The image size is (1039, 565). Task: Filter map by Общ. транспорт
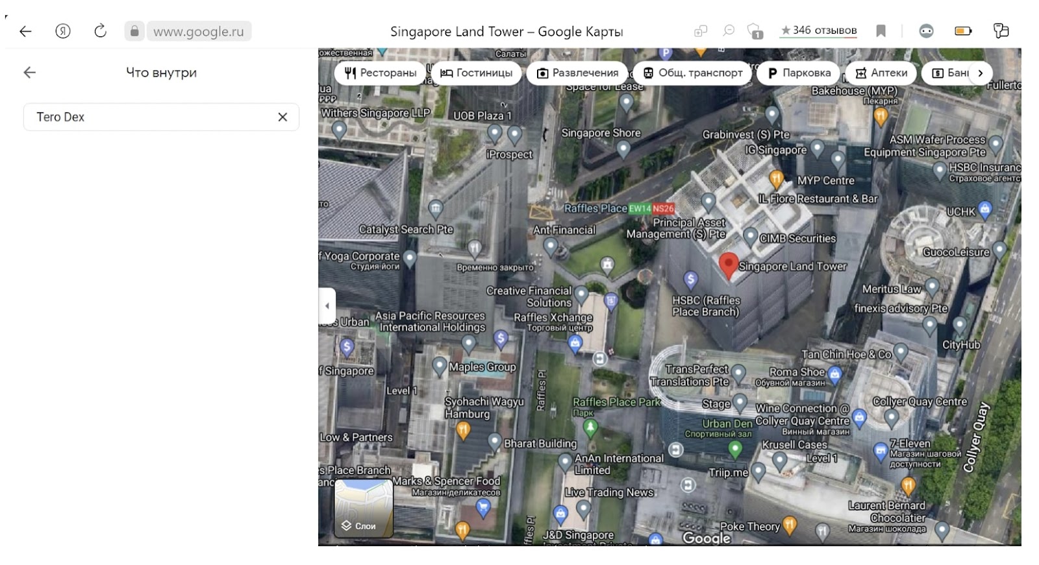[x=692, y=73]
